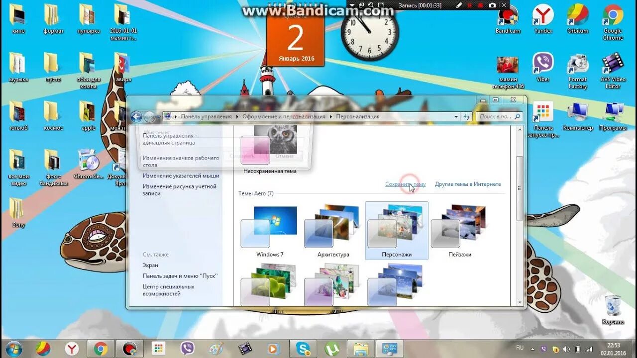
Task: Open Изменение указателей мыши
Action: click(181, 176)
